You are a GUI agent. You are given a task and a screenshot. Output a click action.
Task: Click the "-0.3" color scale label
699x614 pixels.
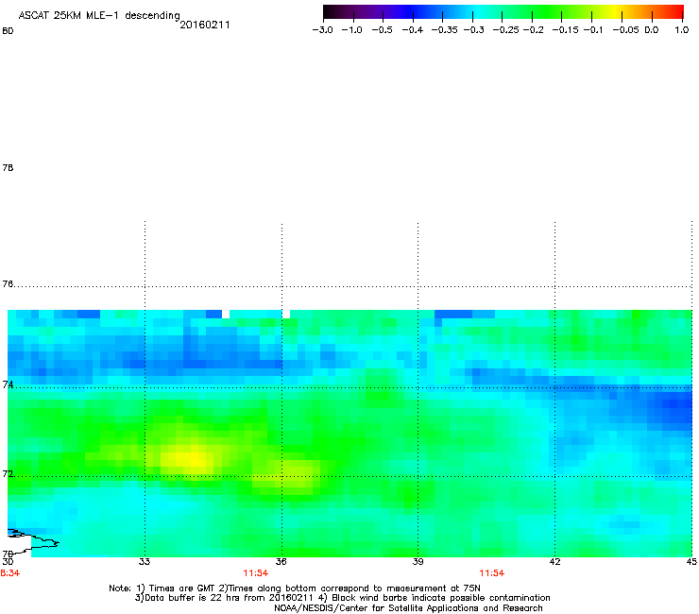click(473, 30)
